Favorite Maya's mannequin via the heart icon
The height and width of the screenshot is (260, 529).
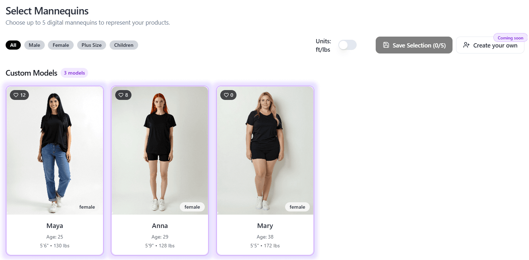[x=17, y=95]
